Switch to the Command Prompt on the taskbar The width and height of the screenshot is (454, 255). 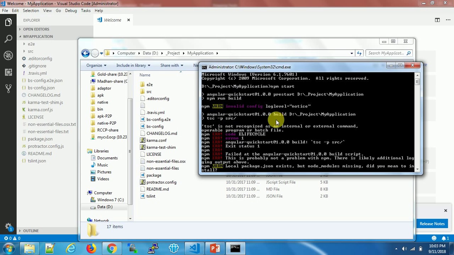[x=236, y=248]
